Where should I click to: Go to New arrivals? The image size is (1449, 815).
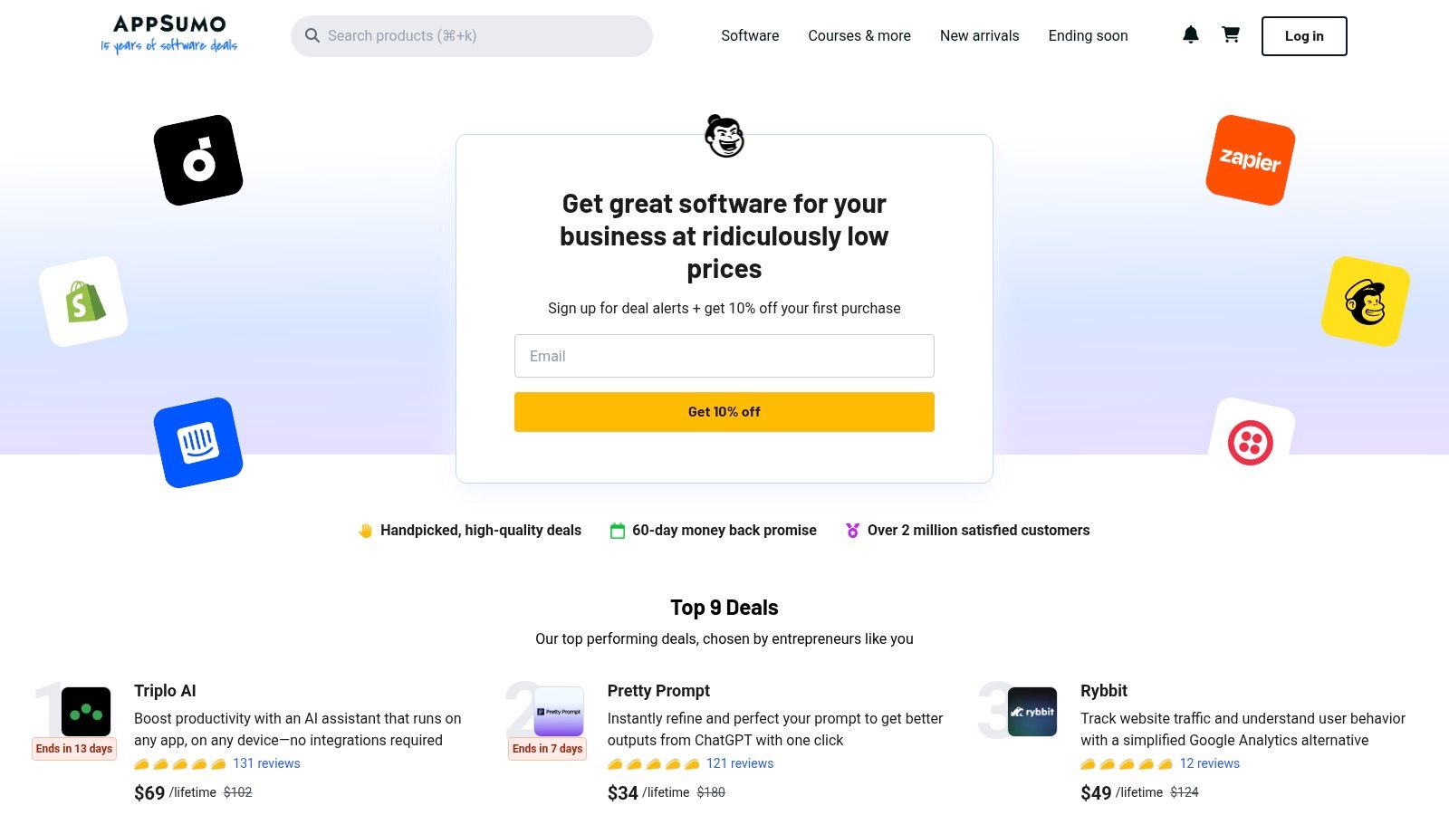tap(979, 36)
